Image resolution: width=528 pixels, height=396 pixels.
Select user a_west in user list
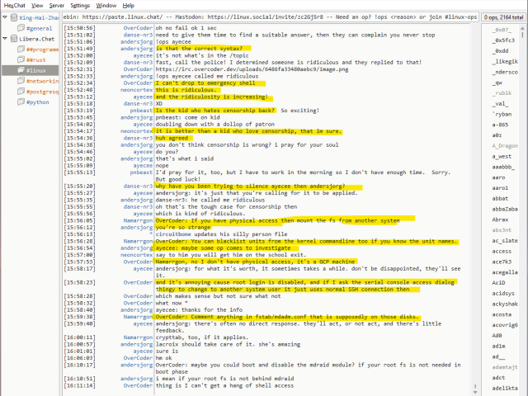coord(502,155)
